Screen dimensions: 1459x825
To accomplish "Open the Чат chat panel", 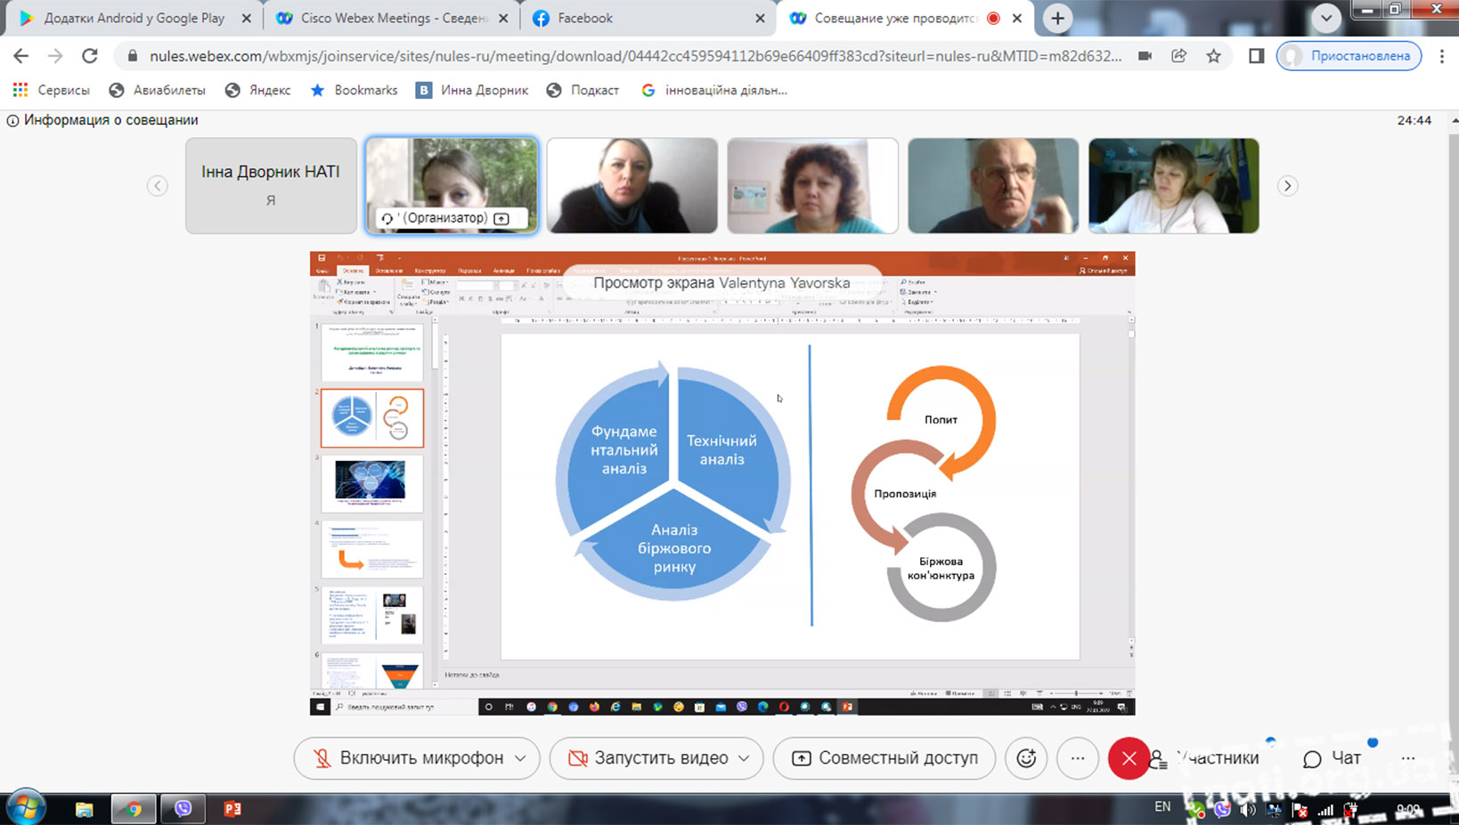I will click(1333, 758).
